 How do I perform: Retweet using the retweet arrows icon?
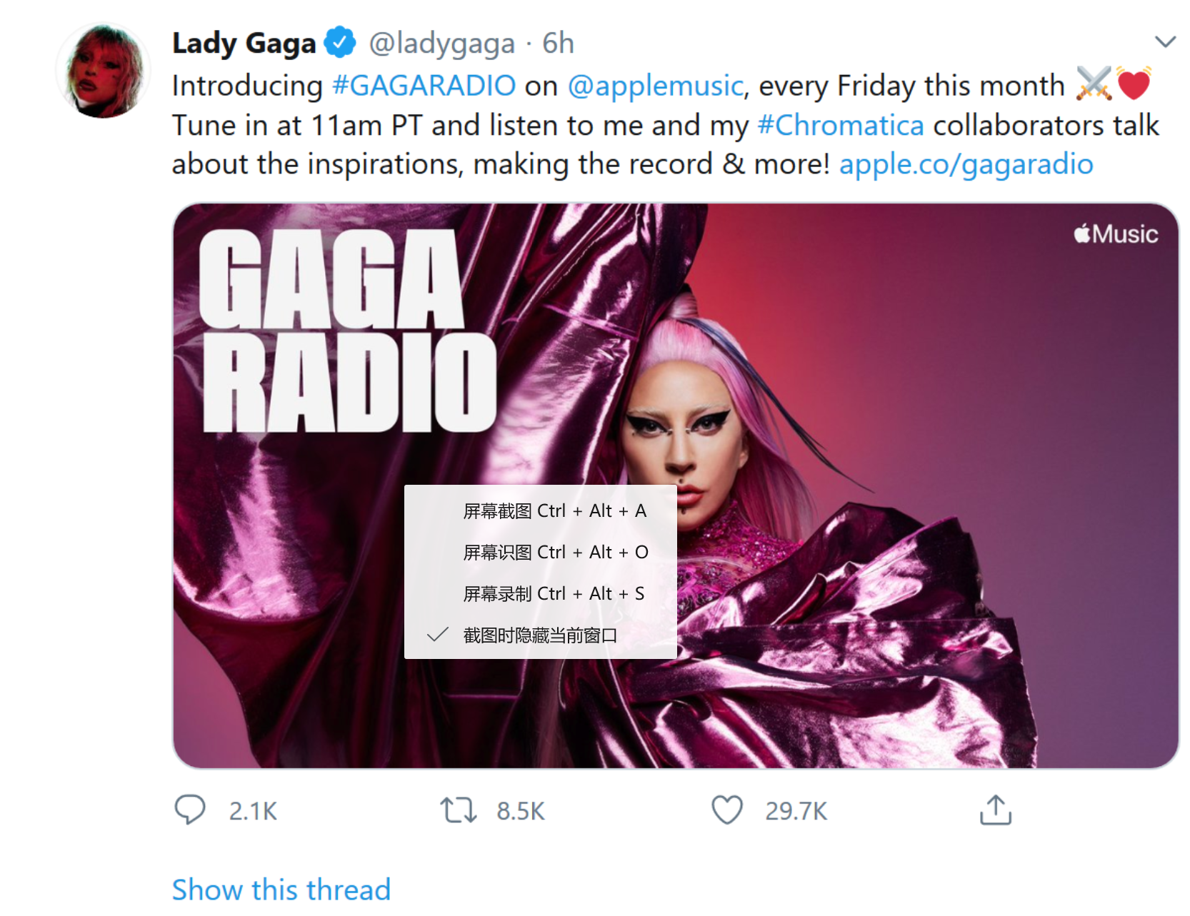[x=458, y=810]
